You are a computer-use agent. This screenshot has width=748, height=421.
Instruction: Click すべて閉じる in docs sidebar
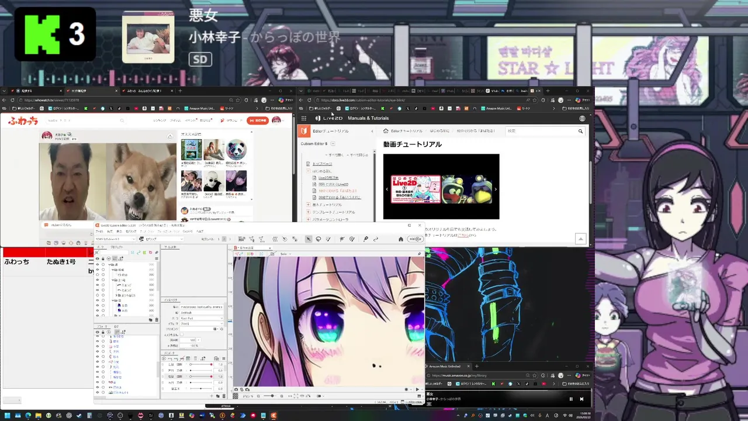pos(358,155)
